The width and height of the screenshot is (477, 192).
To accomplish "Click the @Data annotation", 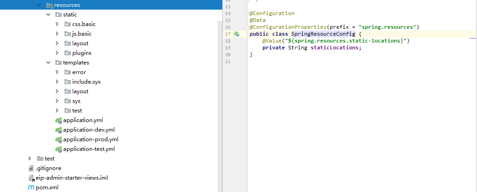I will click(257, 21).
